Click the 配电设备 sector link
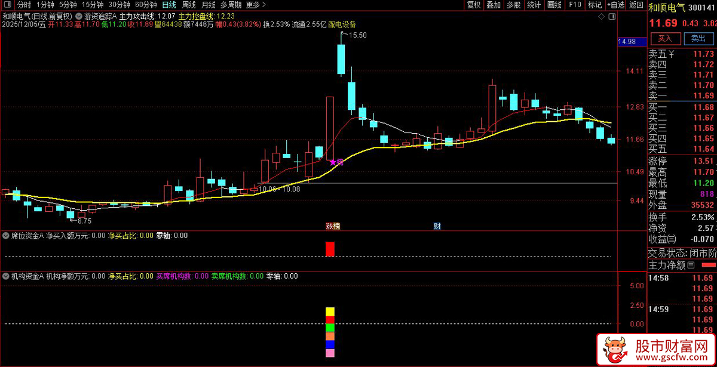The height and width of the screenshot is (367, 717). pyautogui.click(x=342, y=24)
